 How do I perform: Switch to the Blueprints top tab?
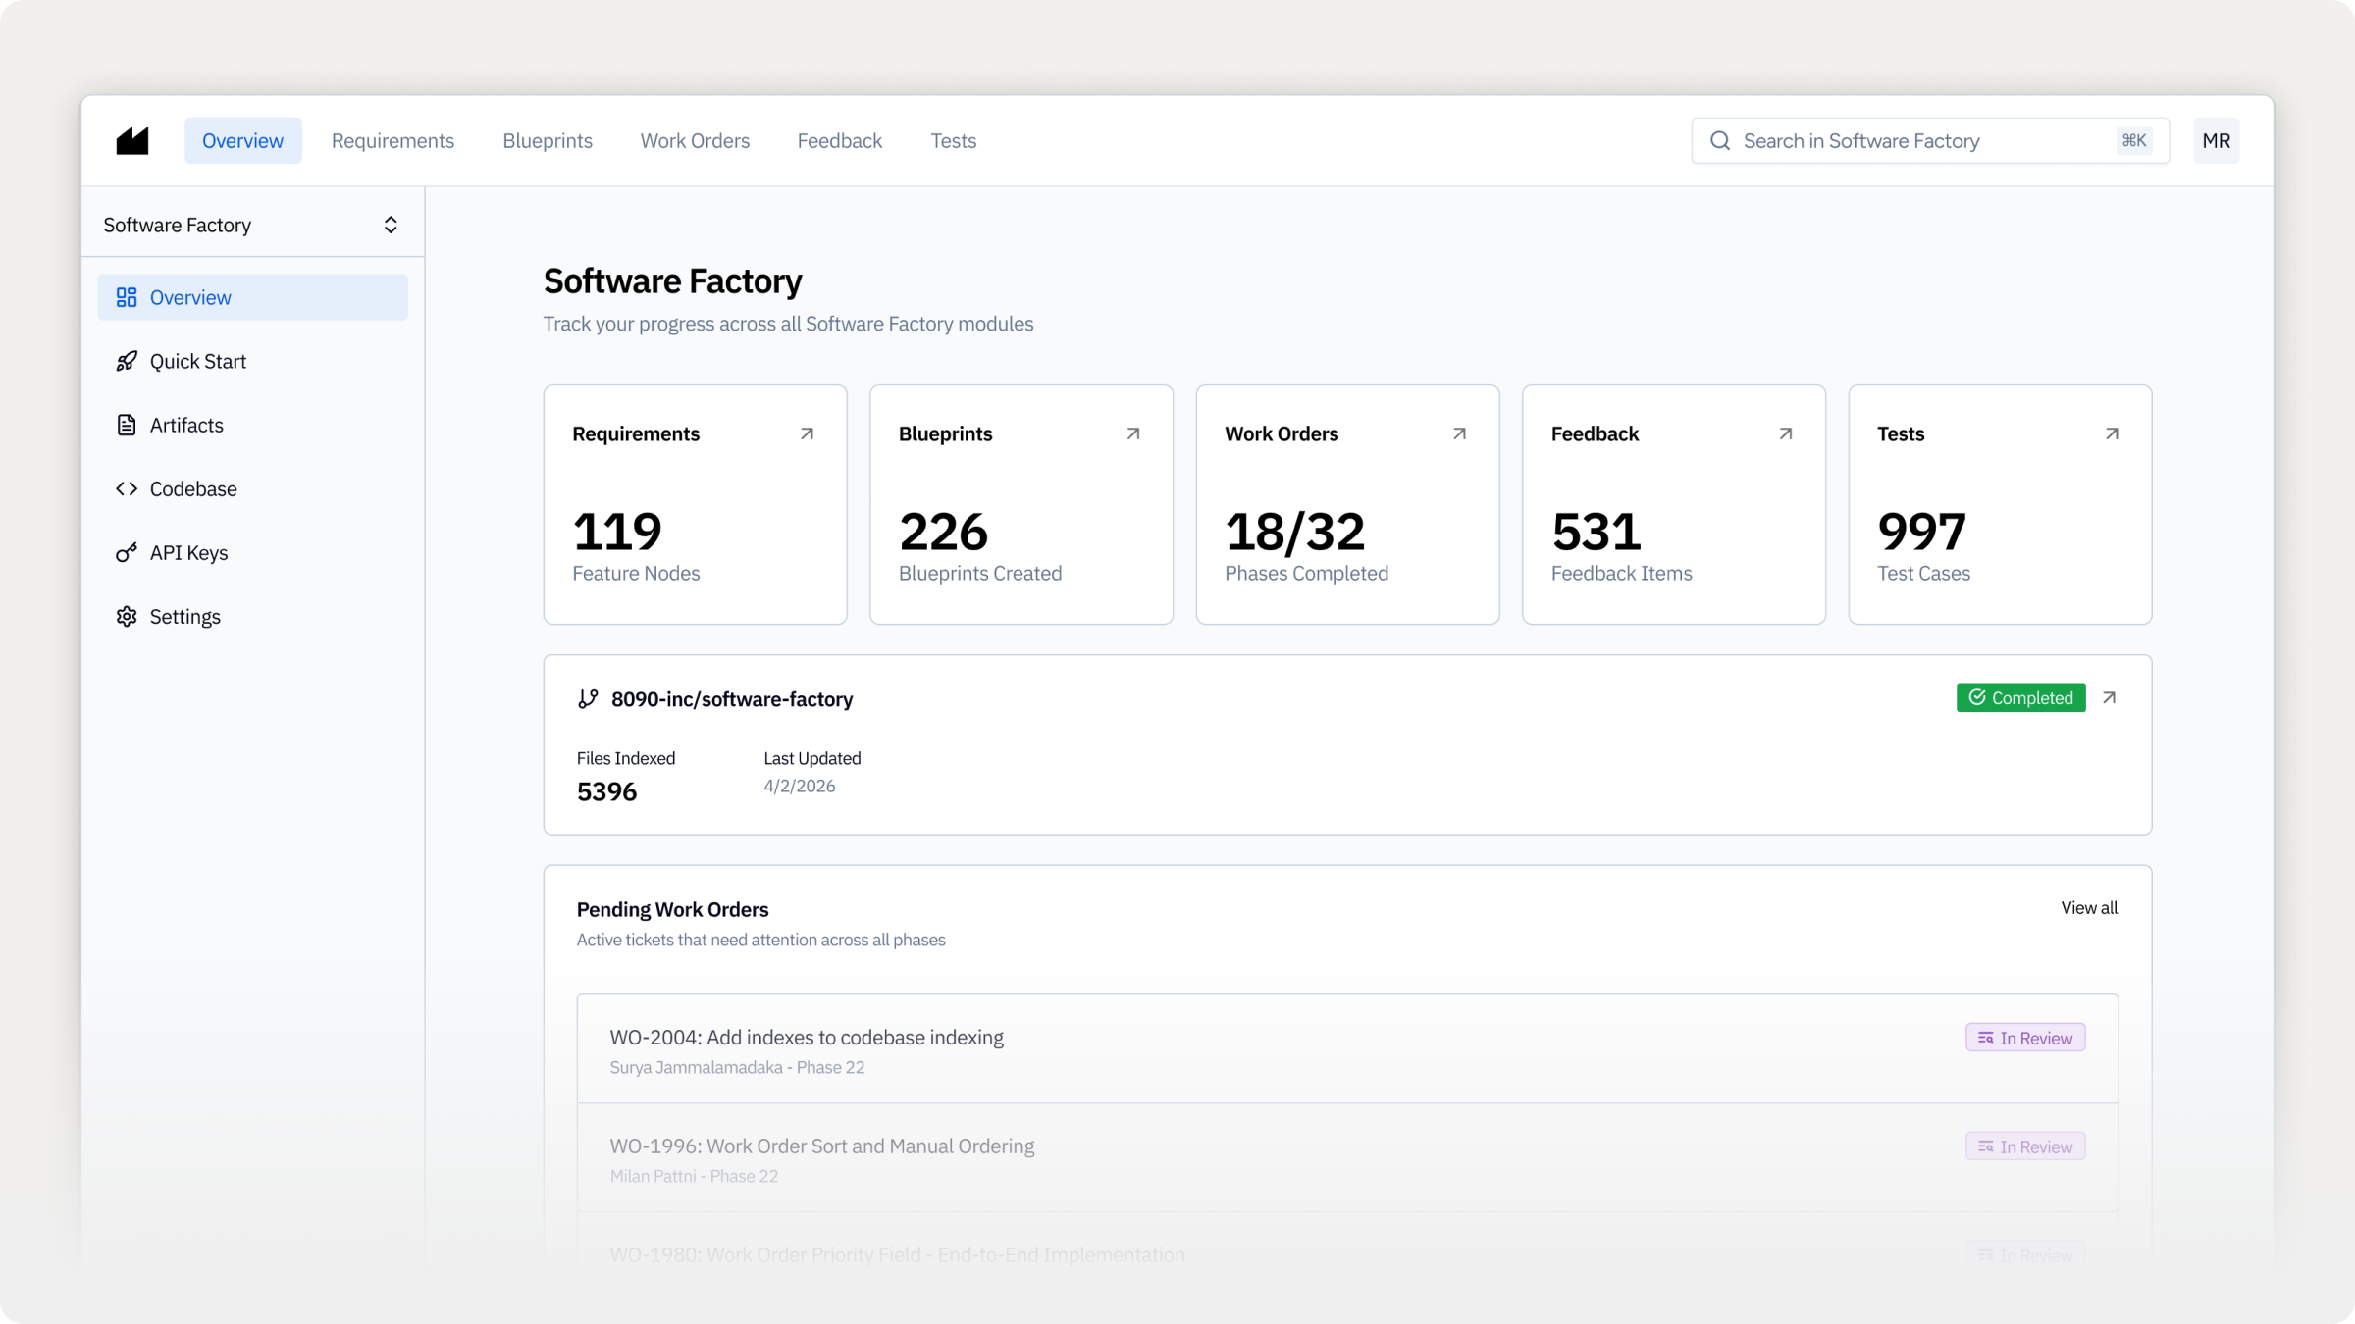tap(548, 140)
